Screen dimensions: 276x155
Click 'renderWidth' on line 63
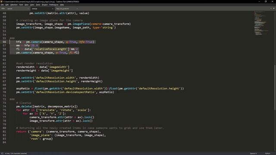(25, 67)
